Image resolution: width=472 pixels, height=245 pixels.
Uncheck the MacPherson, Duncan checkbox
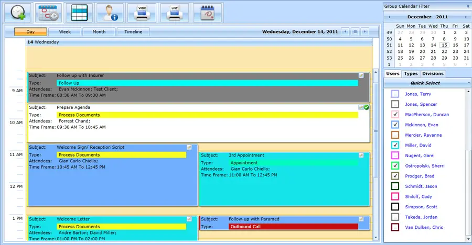[395, 115]
